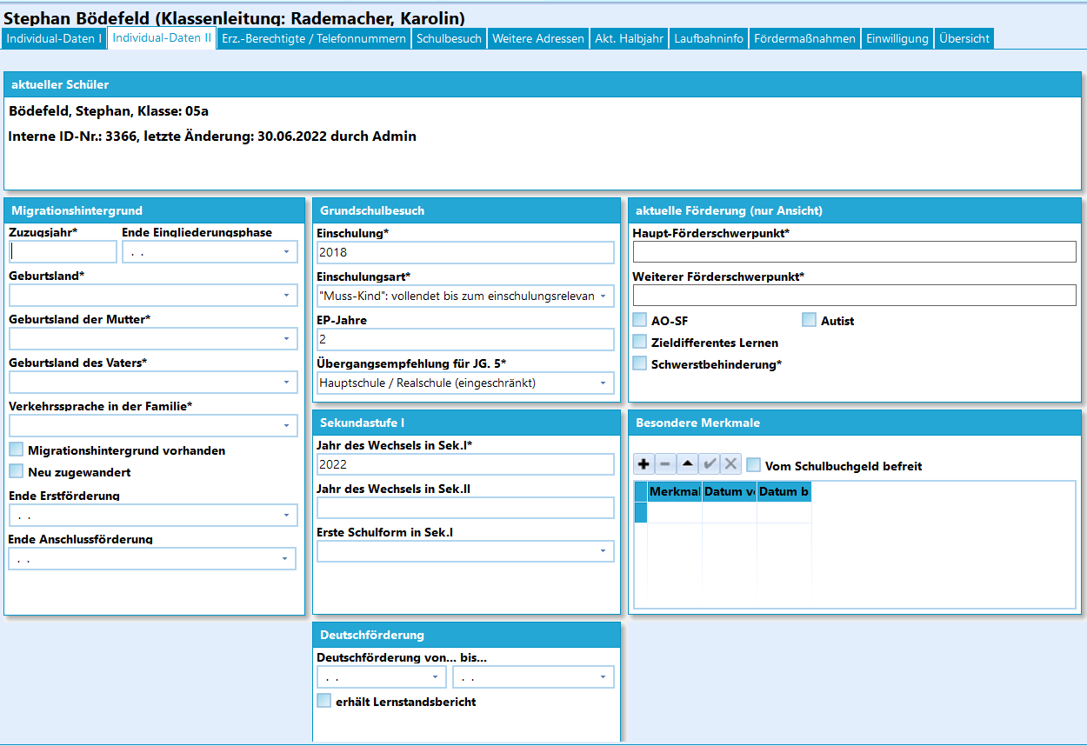Viewport: 1087px width, 746px height.
Task: Click the Zuzugsjahr input field
Action: point(63,252)
